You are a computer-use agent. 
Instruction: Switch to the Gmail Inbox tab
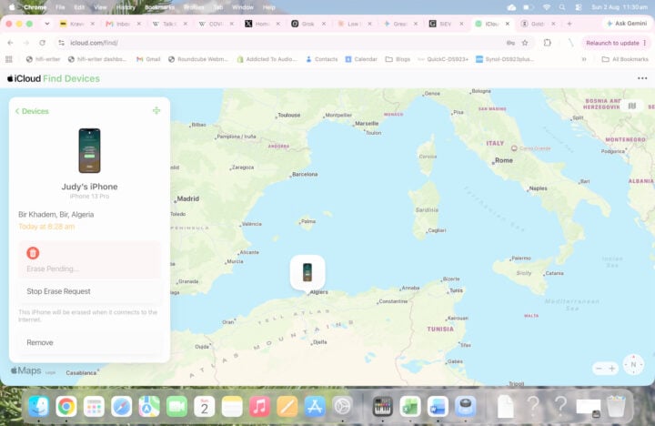click(117, 24)
